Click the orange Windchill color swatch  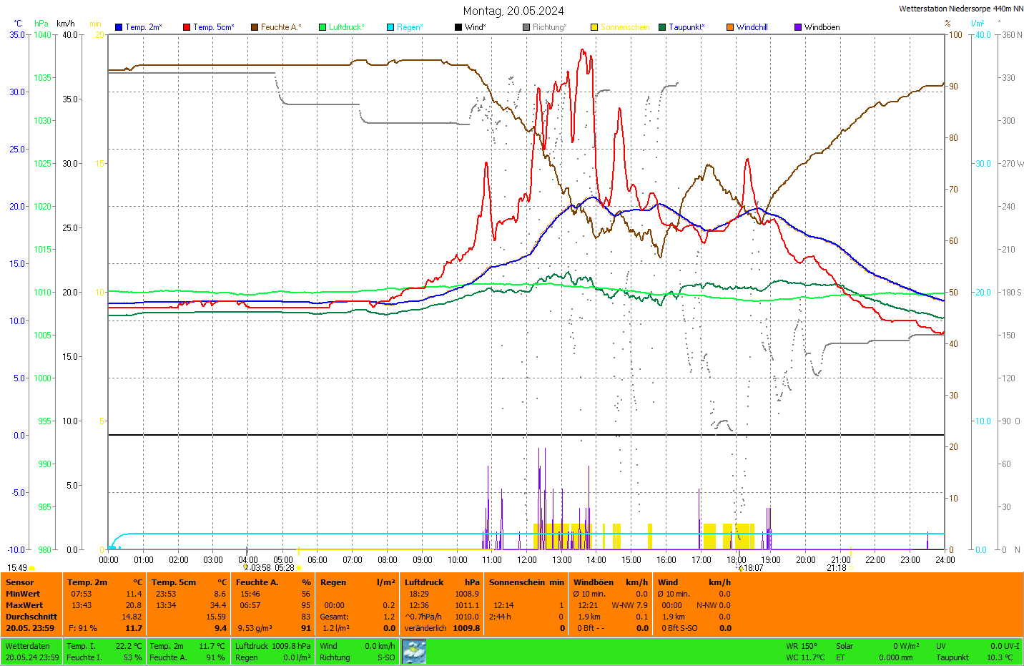click(x=730, y=27)
